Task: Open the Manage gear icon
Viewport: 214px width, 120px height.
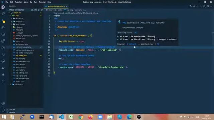Action: 3,110
